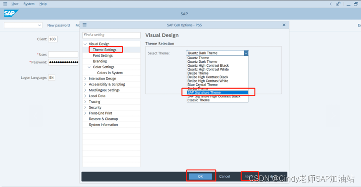Click the OK button
This screenshot has height=187, width=361.
(200, 177)
